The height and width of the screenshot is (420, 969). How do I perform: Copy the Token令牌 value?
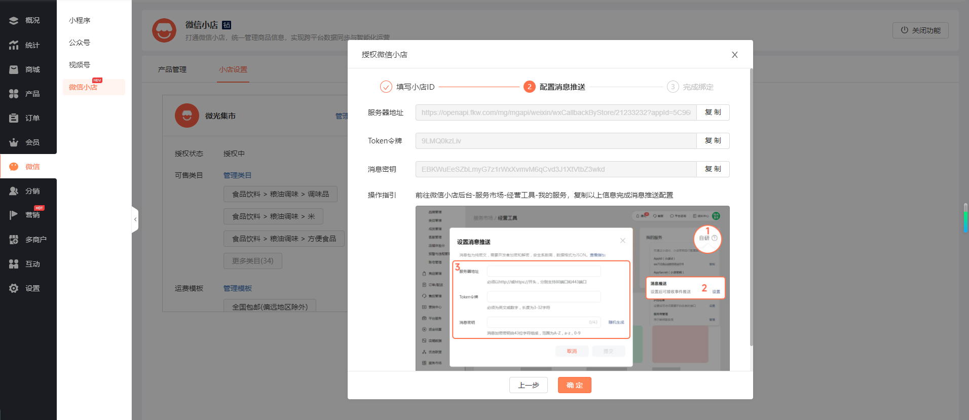tap(713, 141)
